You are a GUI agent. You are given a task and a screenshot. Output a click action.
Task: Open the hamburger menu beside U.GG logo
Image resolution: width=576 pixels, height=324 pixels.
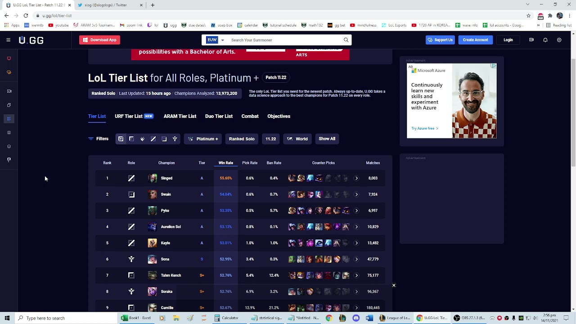[8, 40]
